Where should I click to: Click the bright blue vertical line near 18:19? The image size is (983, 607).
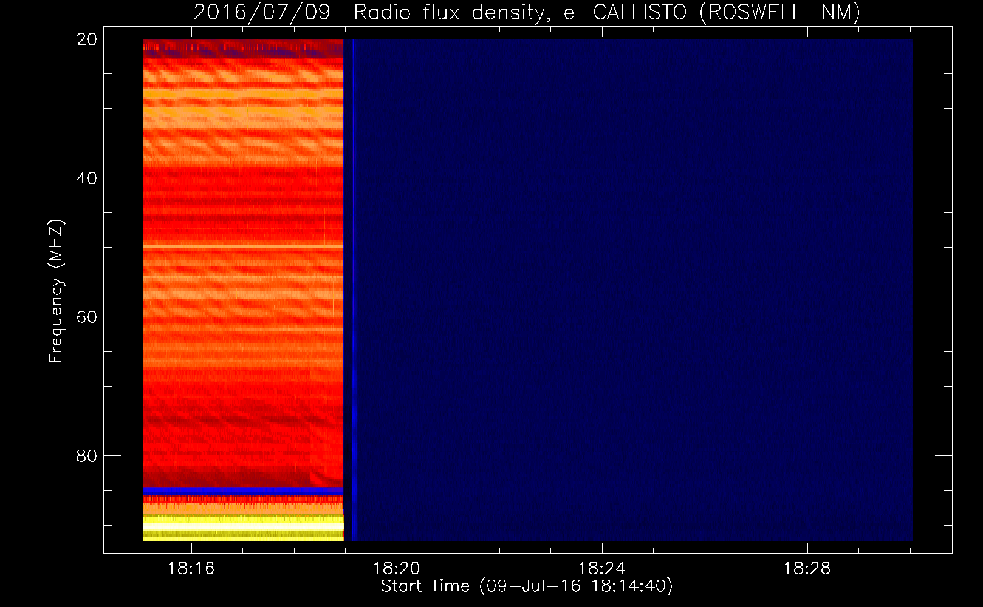[x=354, y=290]
